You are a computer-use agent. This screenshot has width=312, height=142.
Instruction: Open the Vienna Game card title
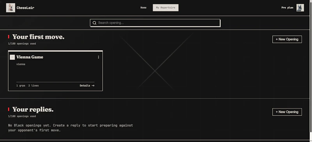(x=30, y=57)
